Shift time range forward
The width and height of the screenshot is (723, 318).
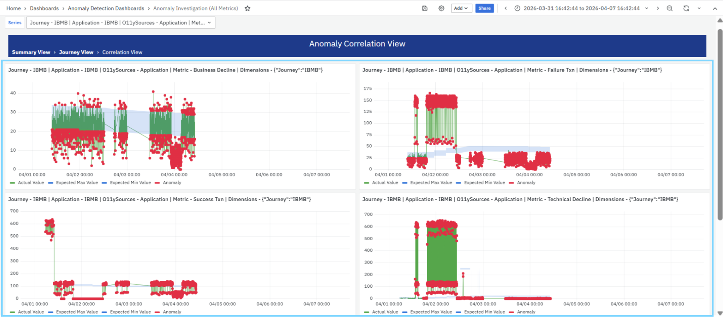(658, 8)
